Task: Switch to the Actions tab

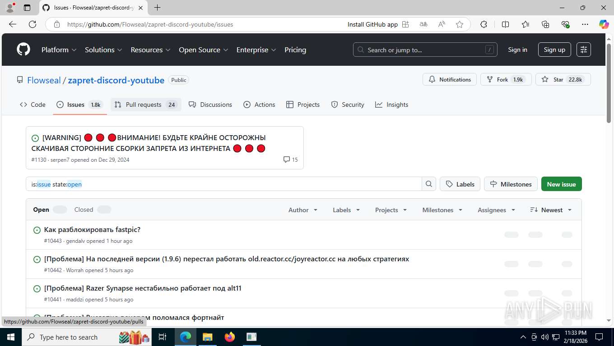Action: [259, 105]
